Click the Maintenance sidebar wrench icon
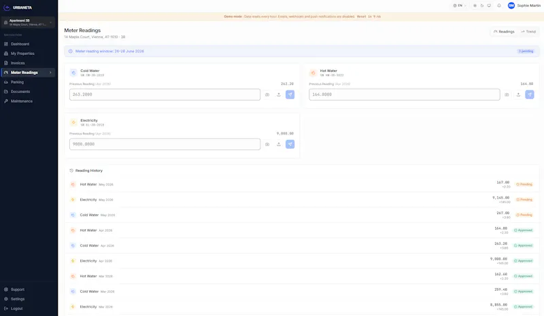Image resolution: width=544 pixels, height=316 pixels. point(6,101)
